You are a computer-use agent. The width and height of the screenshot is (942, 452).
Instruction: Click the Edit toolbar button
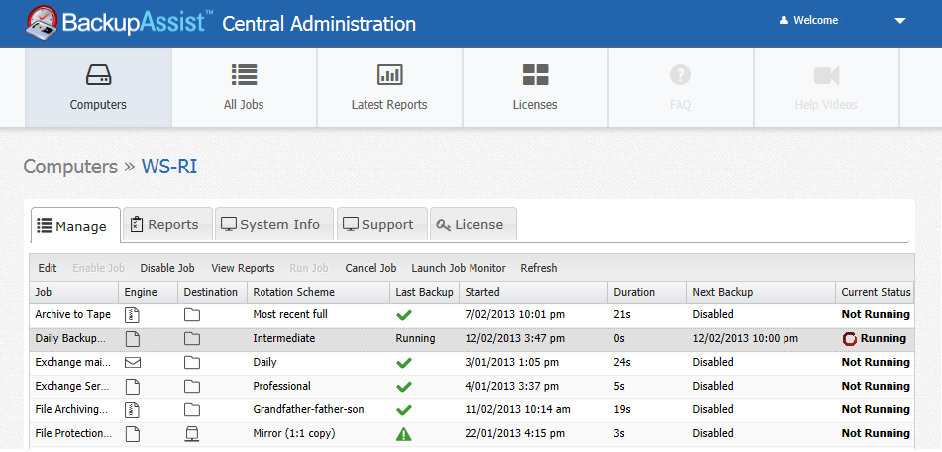coord(48,268)
